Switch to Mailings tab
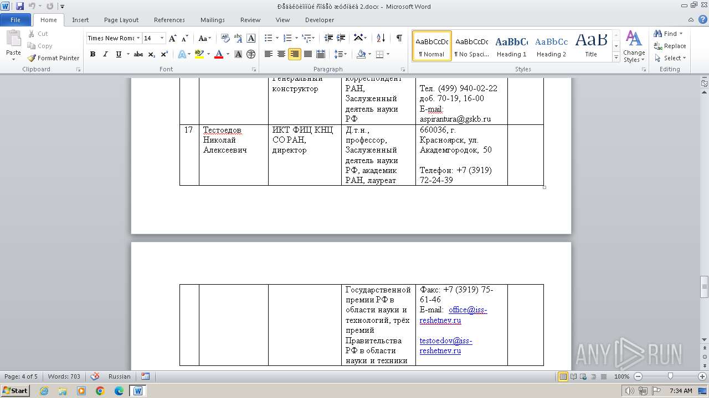Image resolution: width=709 pixels, height=398 pixels. pos(213,20)
